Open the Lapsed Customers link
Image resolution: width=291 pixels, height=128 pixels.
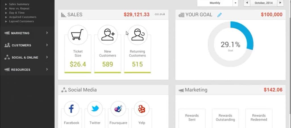point(21,21)
